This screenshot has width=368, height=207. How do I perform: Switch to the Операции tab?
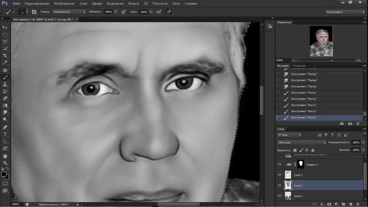pyautogui.click(x=299, y=66)
